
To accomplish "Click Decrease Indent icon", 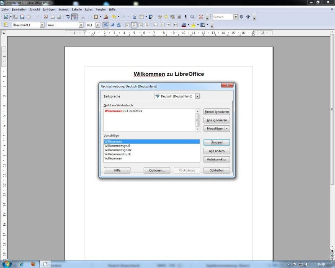I will tap(169, 25).
